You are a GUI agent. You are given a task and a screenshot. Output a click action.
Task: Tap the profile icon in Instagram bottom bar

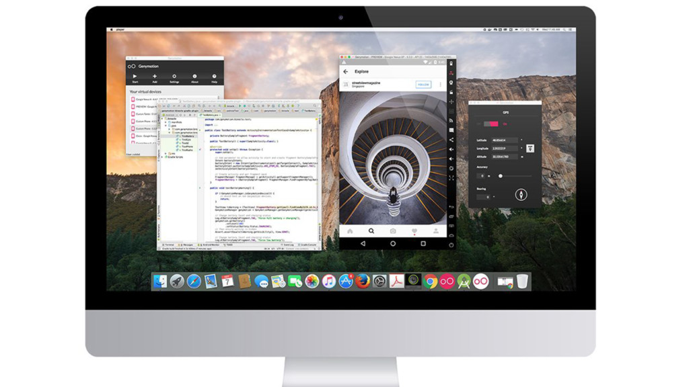[436, 231]
